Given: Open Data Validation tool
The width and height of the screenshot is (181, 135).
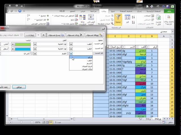Looking at the screenshot, I should click(x=65, y=16).
